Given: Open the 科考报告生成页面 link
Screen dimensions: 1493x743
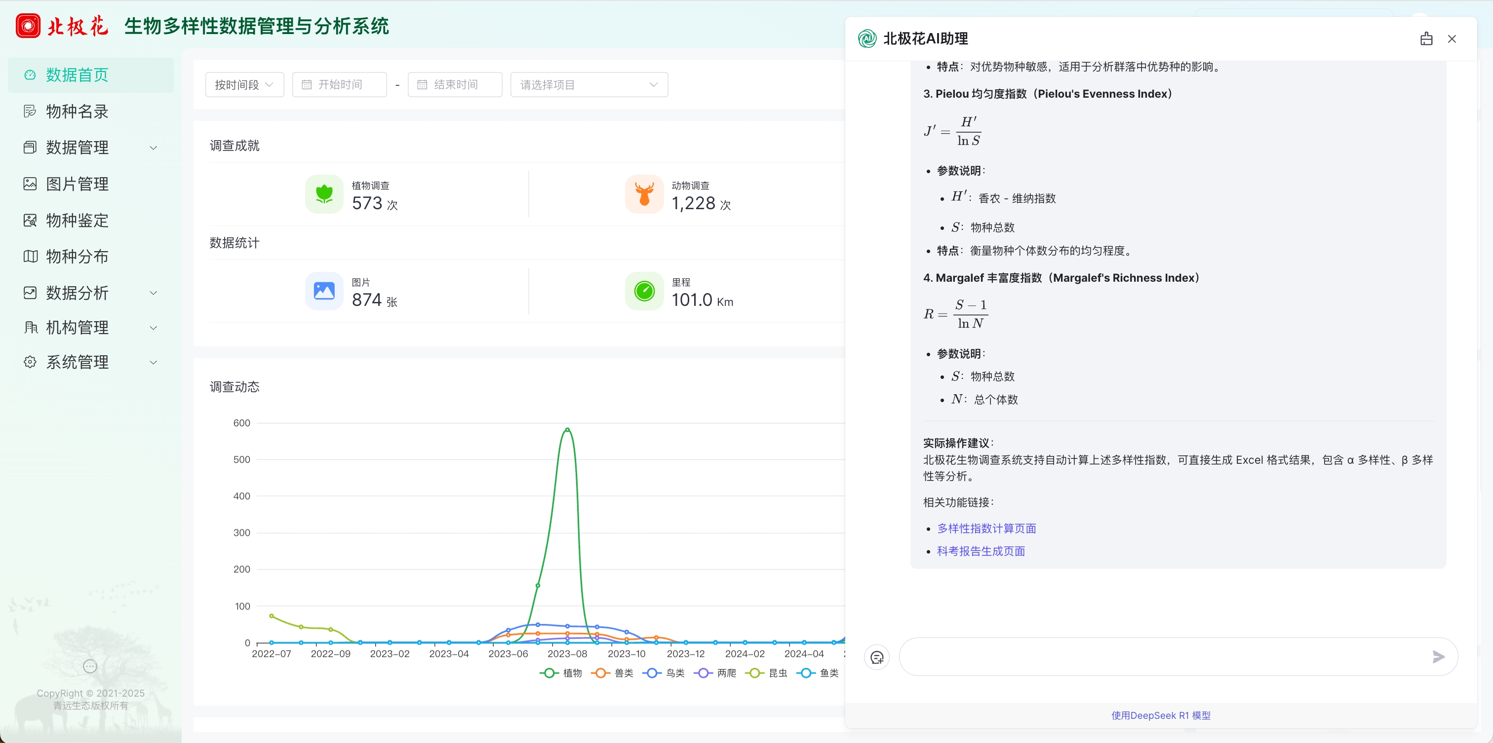Looking at the screenshot, I should pos(981,551).
